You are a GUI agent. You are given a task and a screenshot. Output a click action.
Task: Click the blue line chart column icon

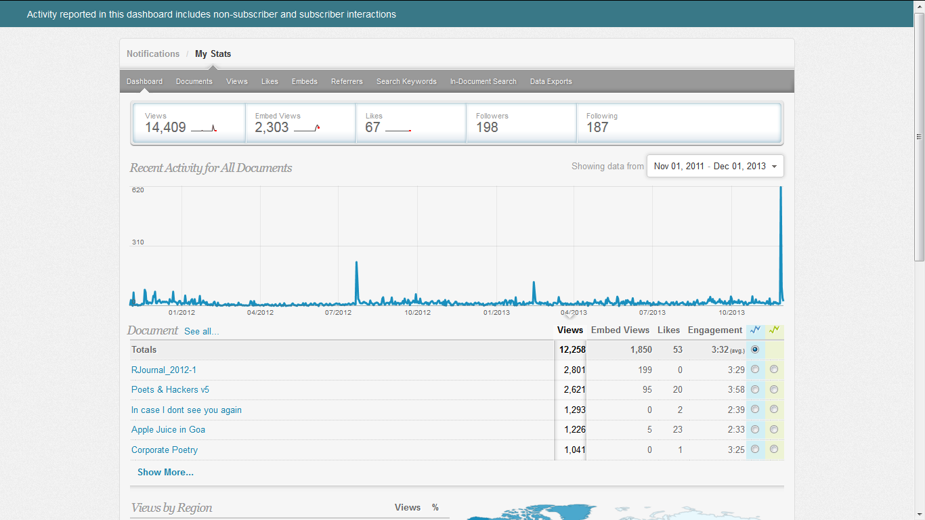(755, 330)
